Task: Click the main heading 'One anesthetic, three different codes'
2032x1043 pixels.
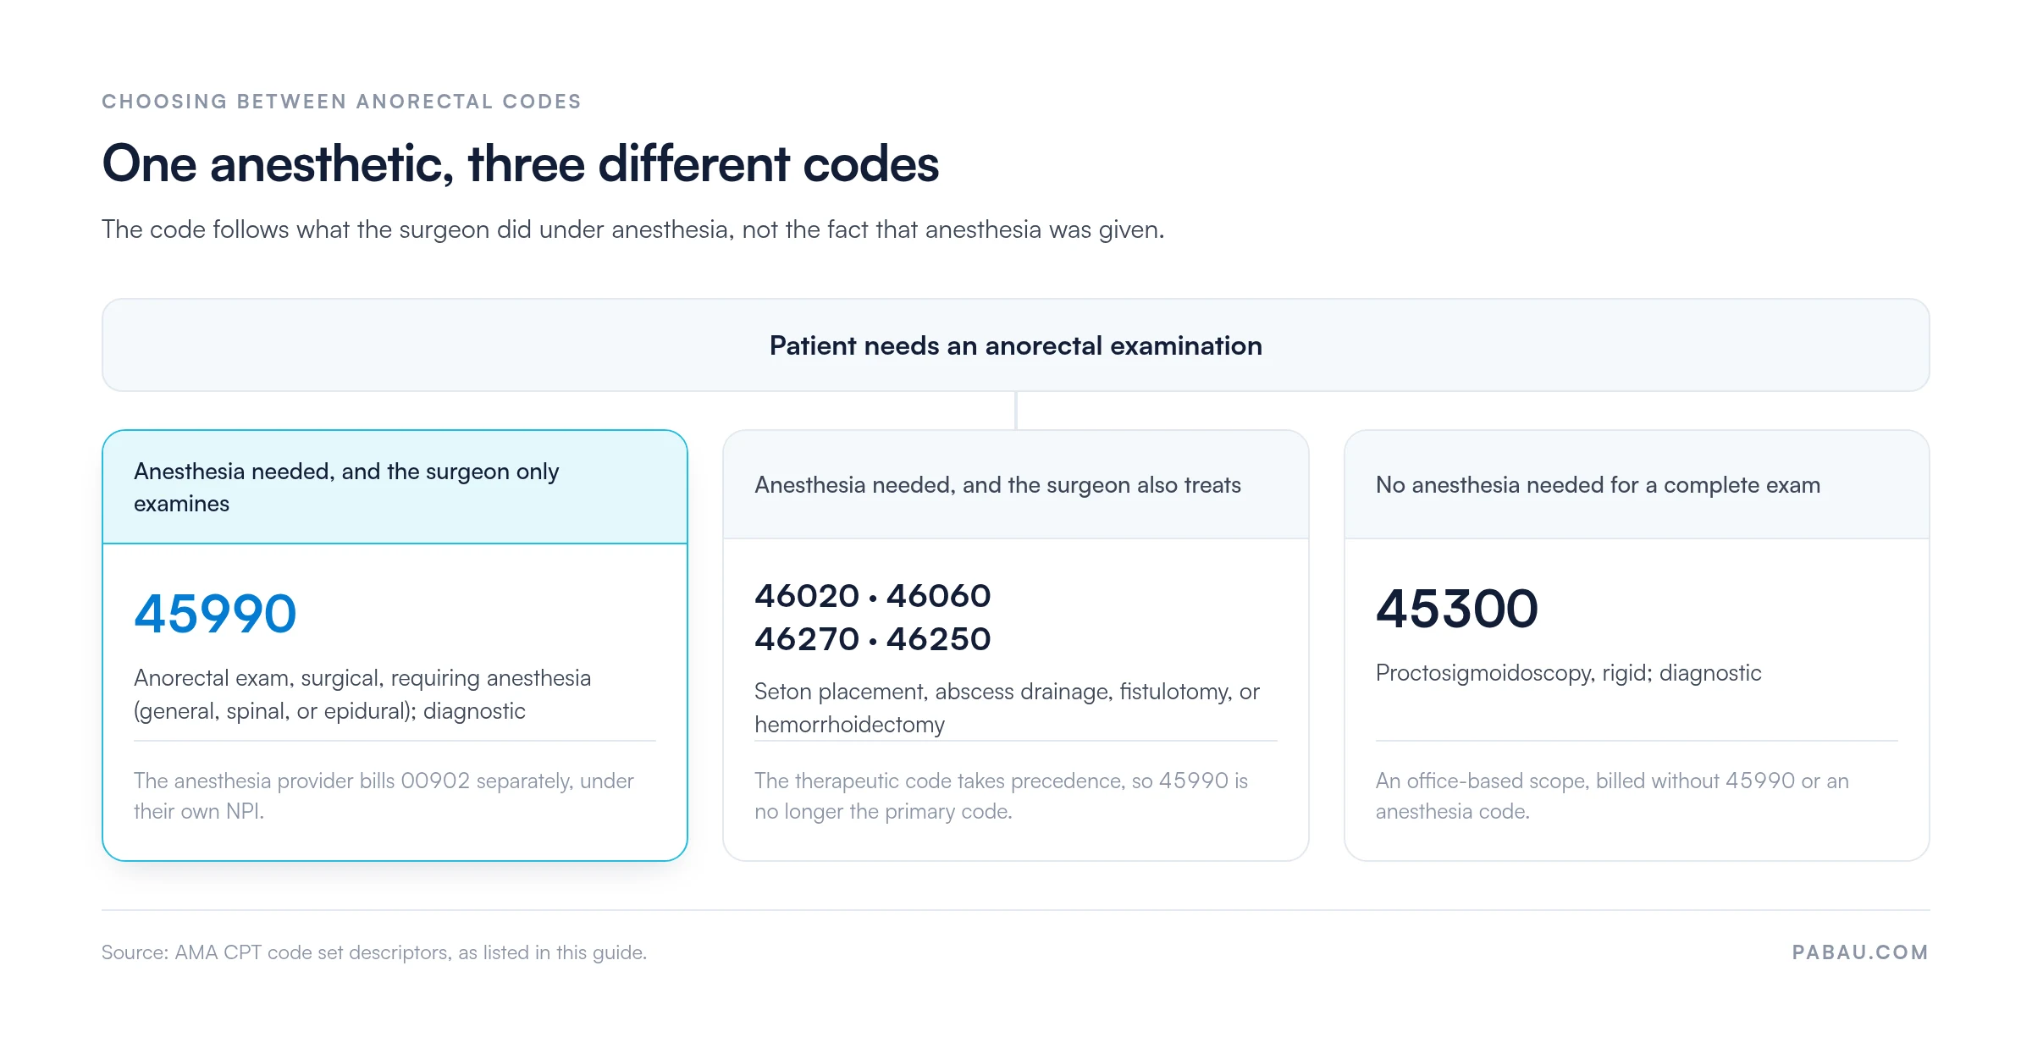Action: tap(520, 164)
